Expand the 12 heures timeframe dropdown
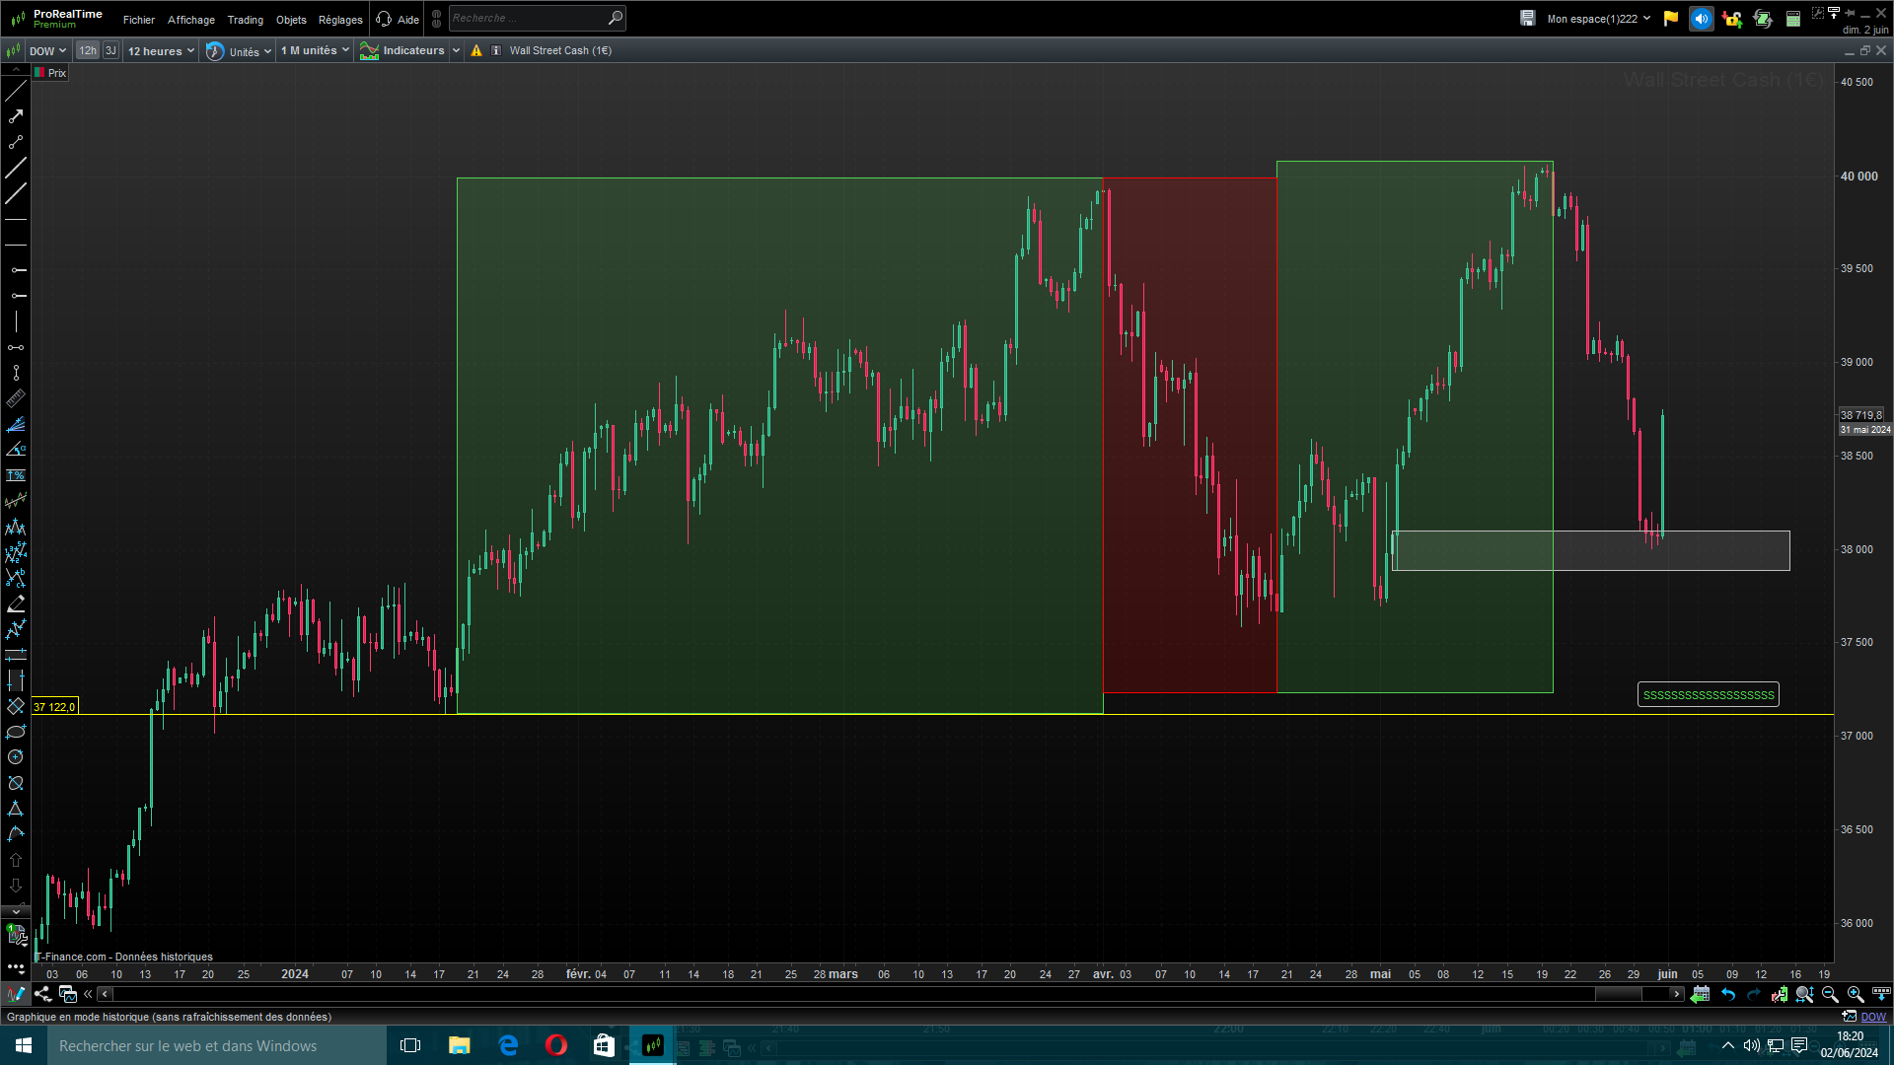Image resolution: width=1894 pixels, height=1065 pixels. click(161, 50)
